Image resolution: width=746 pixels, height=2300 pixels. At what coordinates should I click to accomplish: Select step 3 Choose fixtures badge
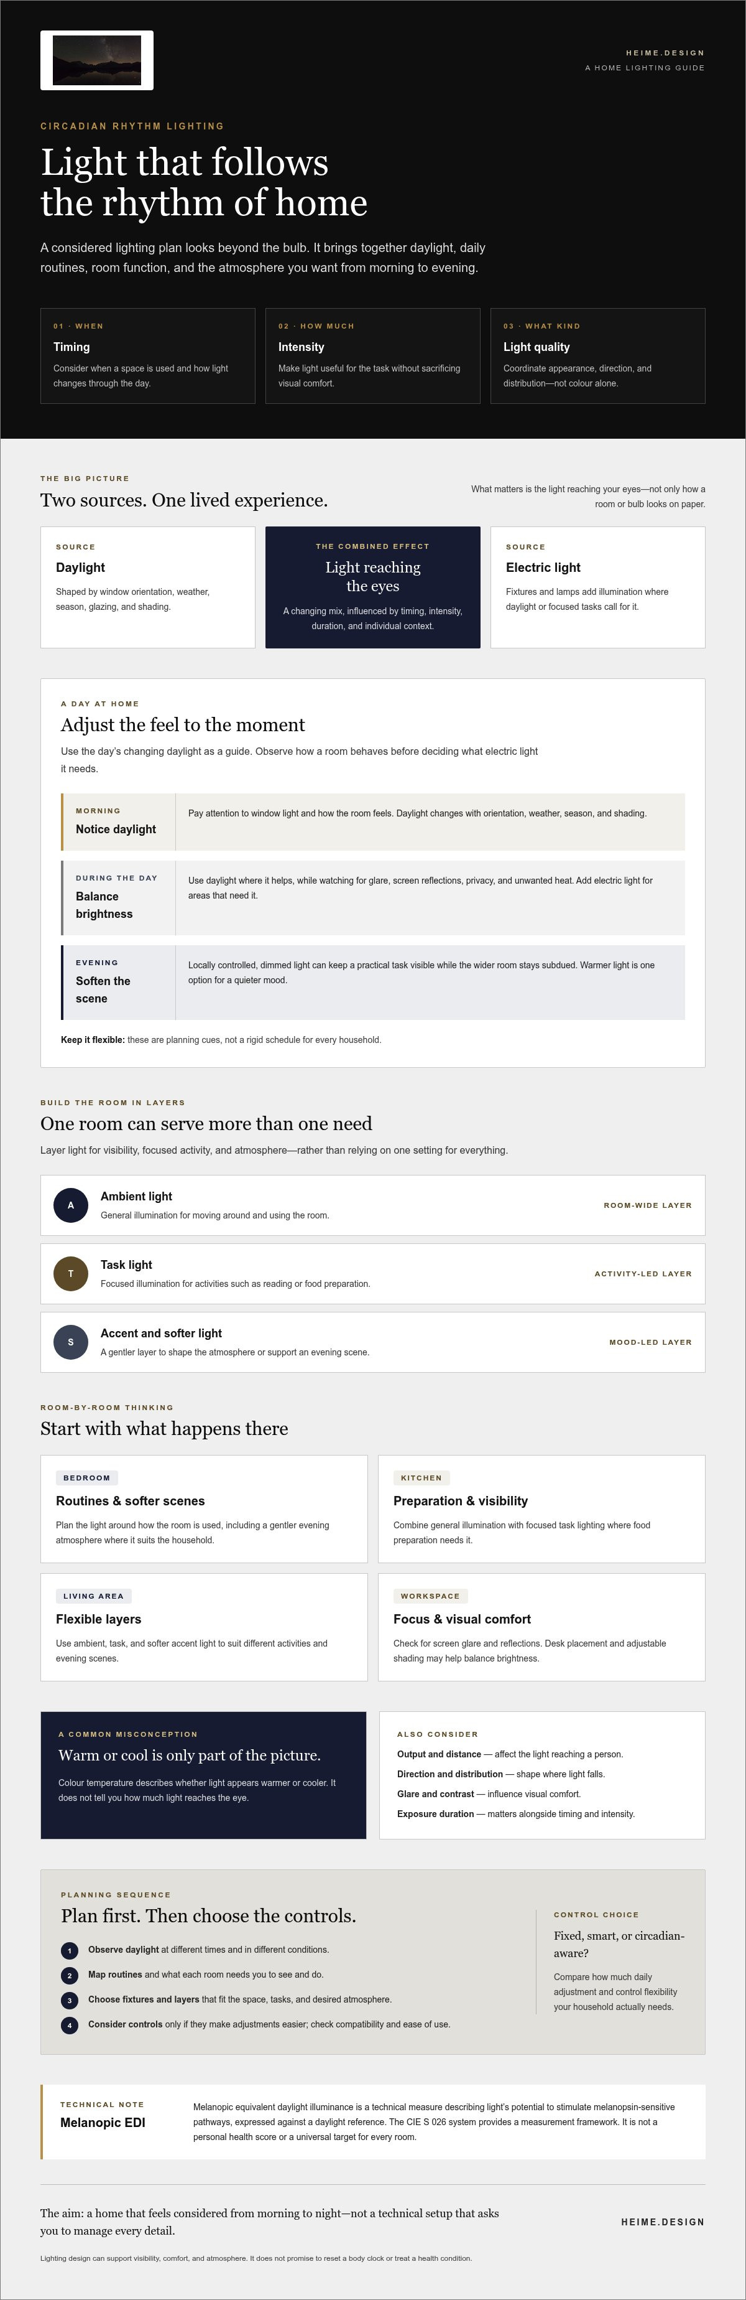tap(70, 2000)
